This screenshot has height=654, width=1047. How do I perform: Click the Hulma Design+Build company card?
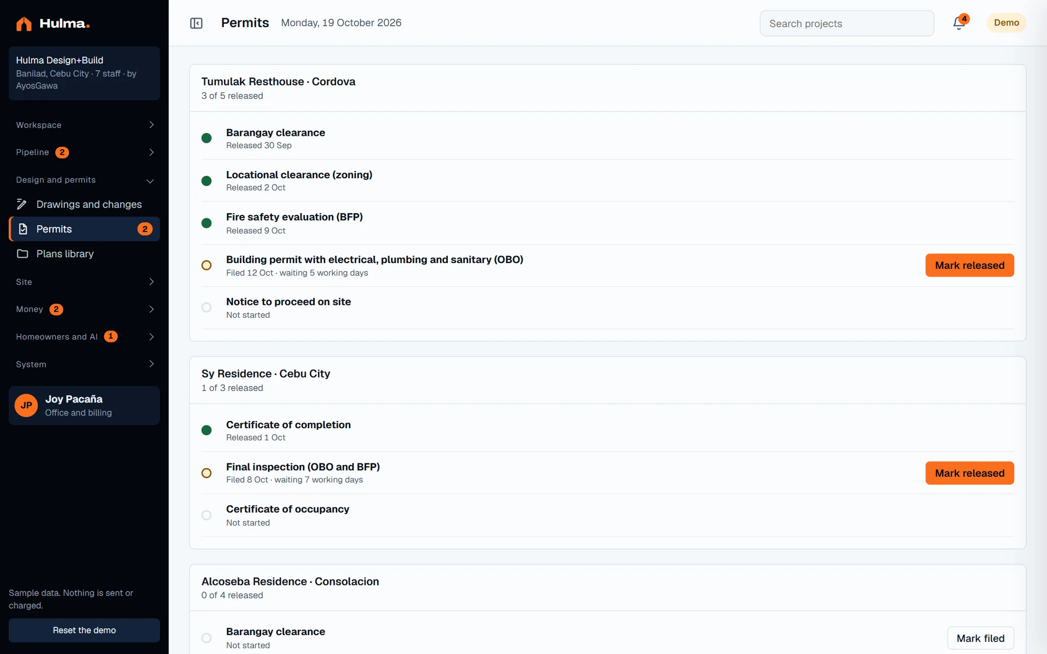click(x=84, y=73)
